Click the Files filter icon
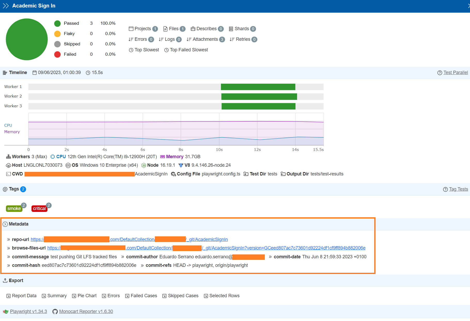Image resolution: width=470 pixels, height=321 pixels. pyautogui.click(x=165, y=29)
